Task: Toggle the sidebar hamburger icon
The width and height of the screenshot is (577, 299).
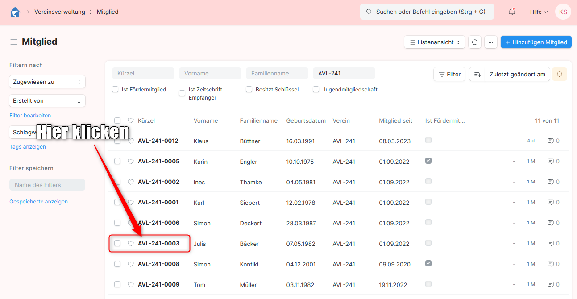Action: pyautogui.click(x=14, y=42)
